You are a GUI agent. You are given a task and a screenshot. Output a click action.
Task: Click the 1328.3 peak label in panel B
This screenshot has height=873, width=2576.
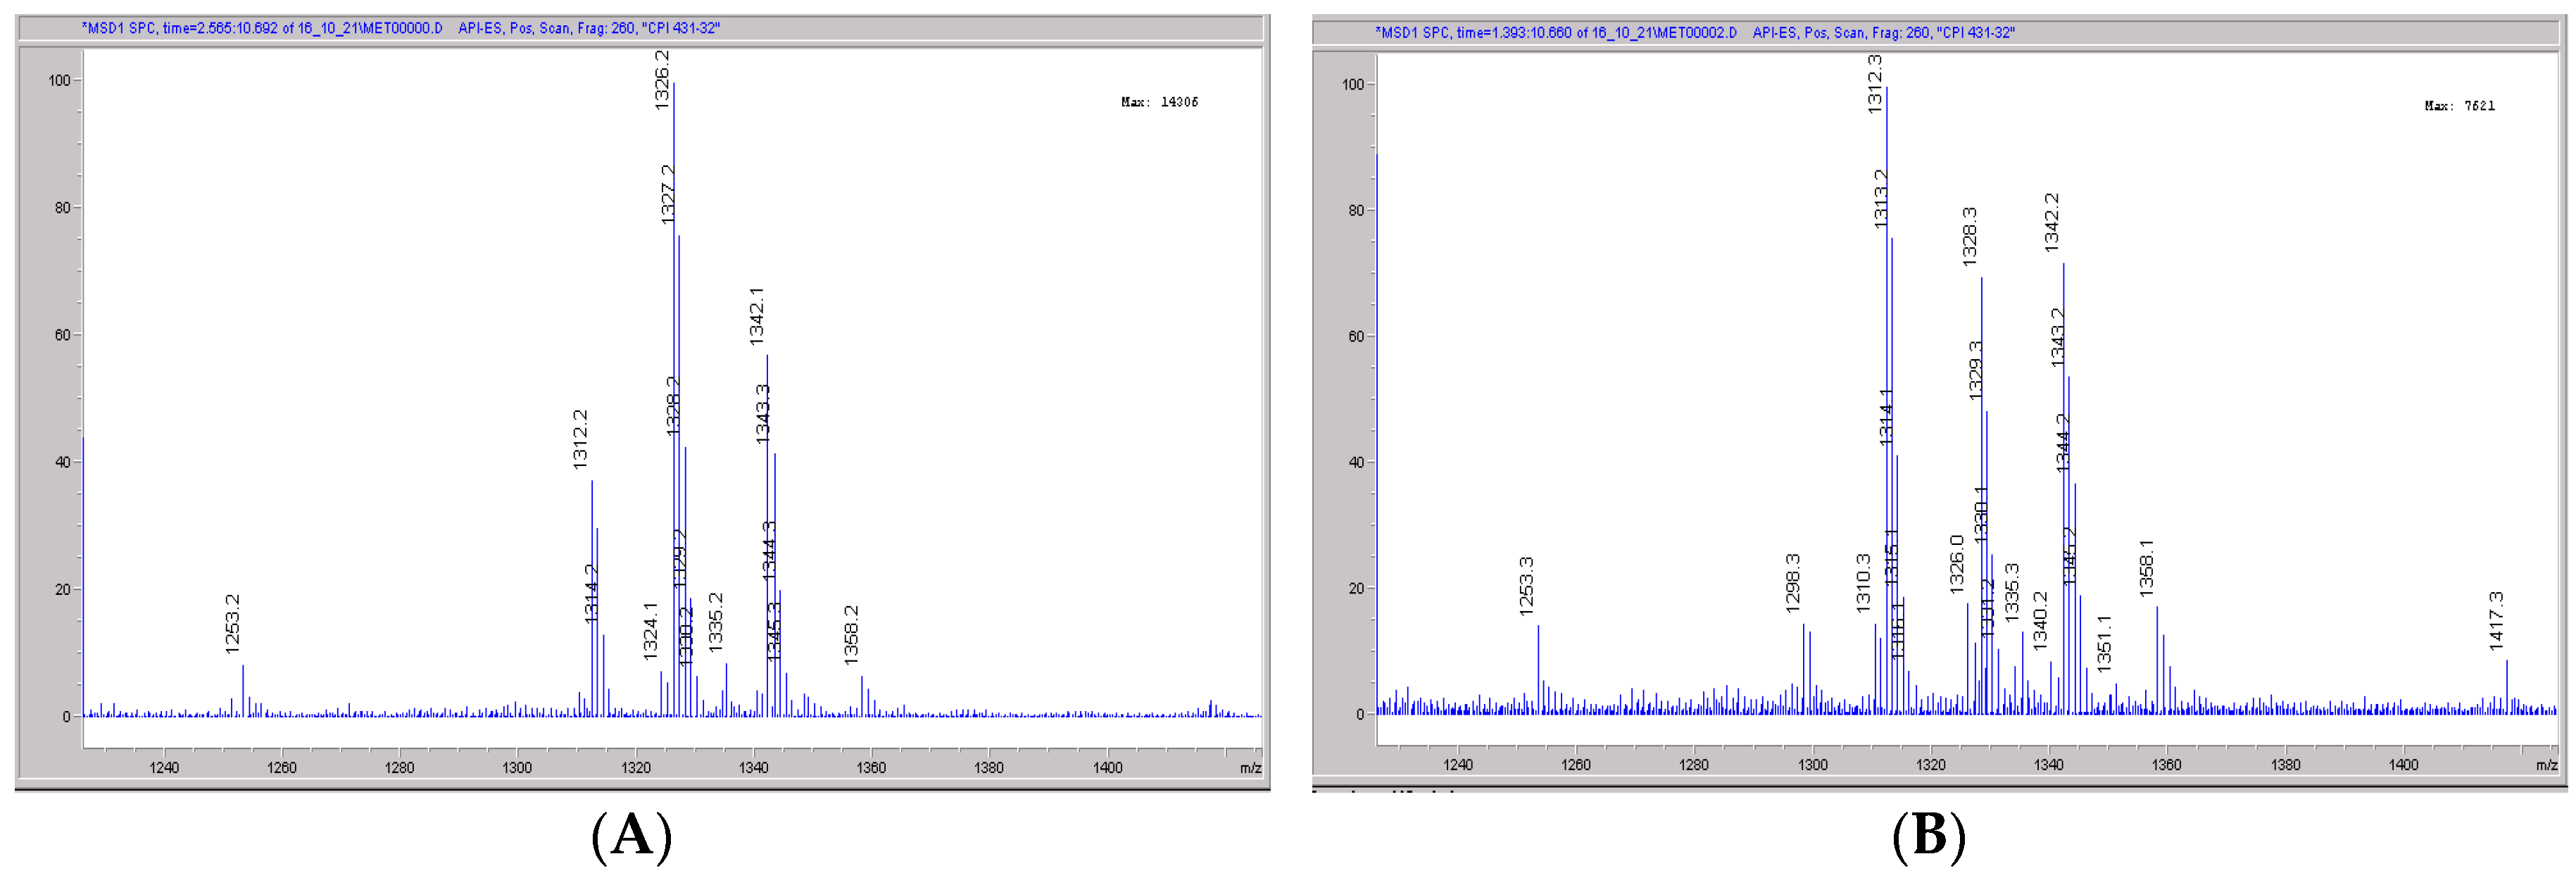point(1970,236)
